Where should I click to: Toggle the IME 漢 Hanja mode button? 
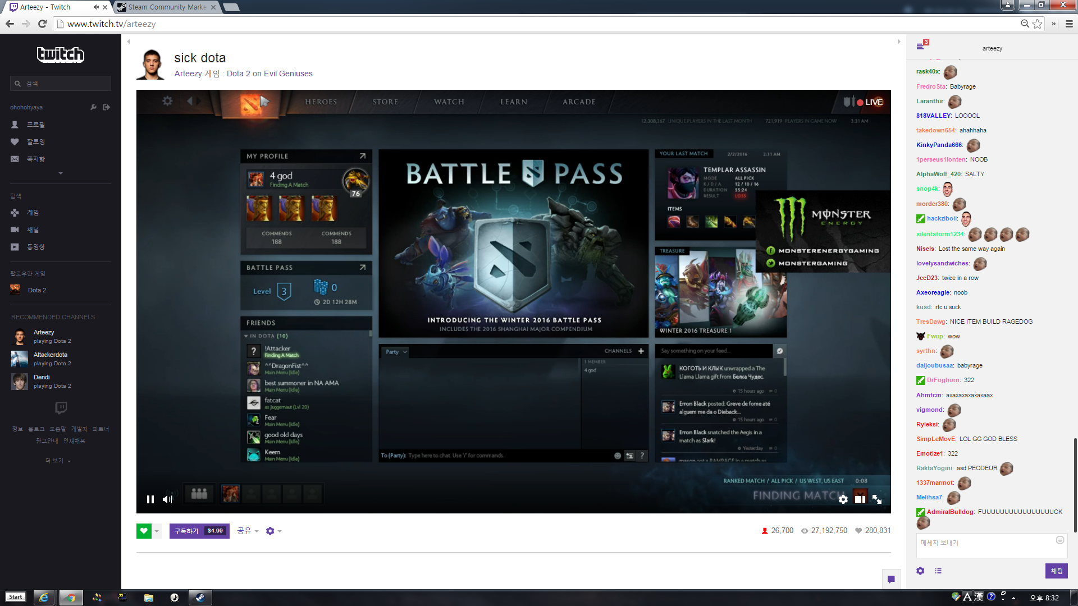(x=979, y=597)
